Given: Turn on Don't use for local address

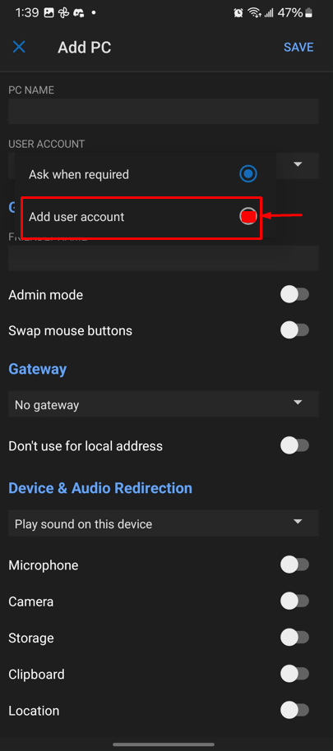Looking at the screenshot, I should tap(294, 446).
